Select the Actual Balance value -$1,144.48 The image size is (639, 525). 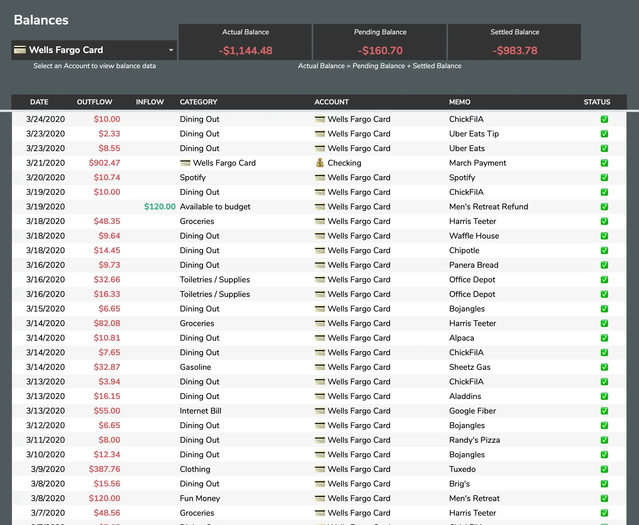[245, 50]
